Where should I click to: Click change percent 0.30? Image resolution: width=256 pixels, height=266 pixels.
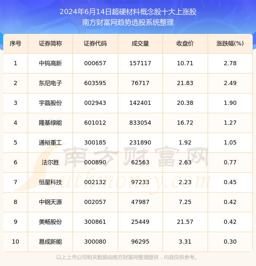coord(230,242)
